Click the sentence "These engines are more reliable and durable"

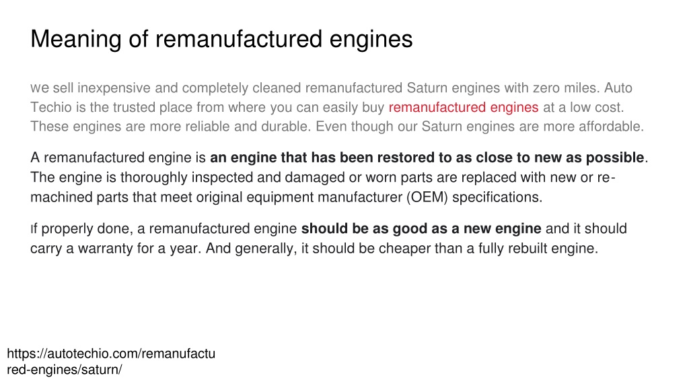coord(170,127)
